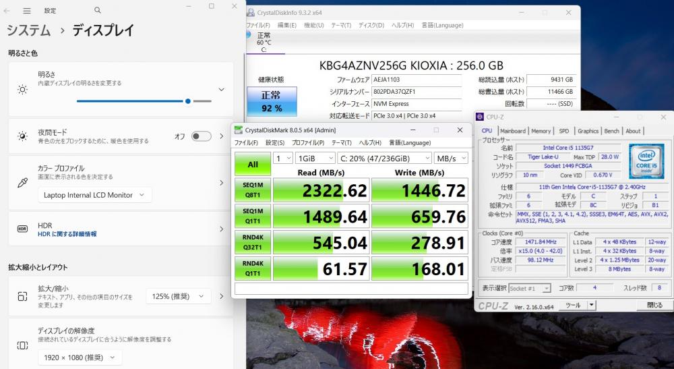Open CrystalDiskMark テーマ(T) menu

(342, 143)
